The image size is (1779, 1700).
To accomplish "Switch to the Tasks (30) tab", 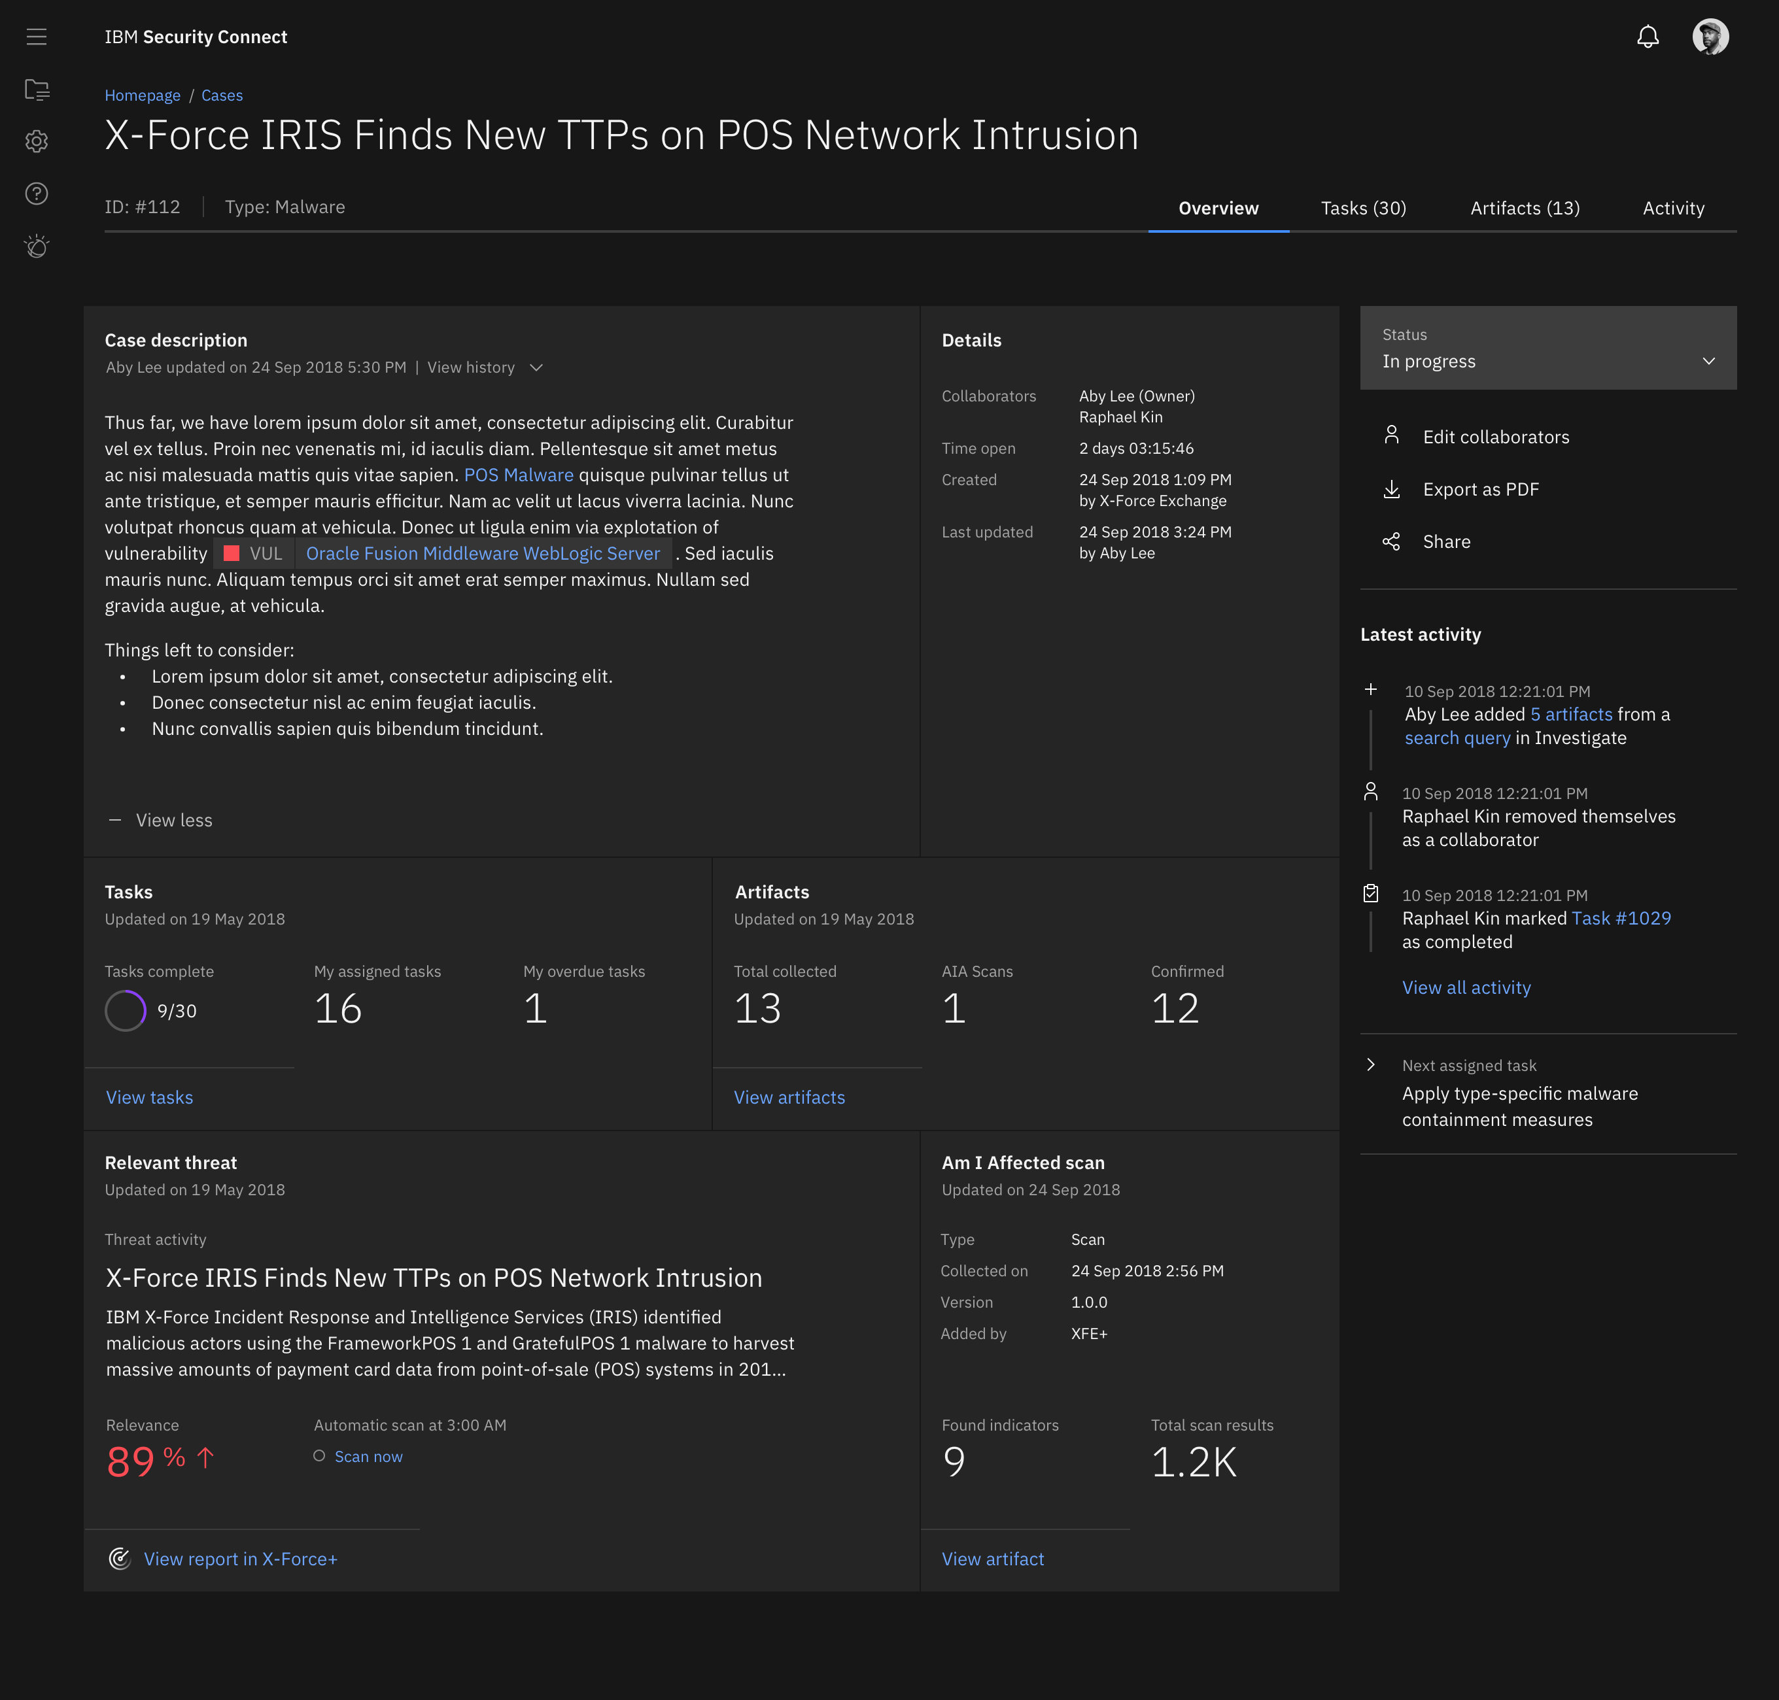I will [x=1363, y=209].
